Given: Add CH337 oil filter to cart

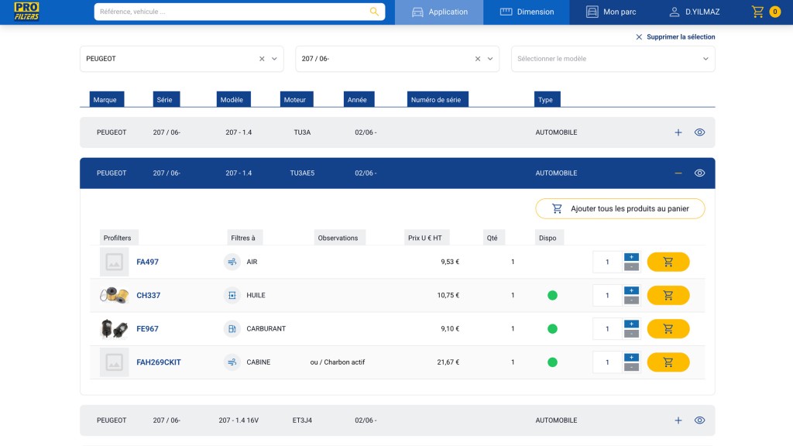Looking at the screenshot, I should 668,295.
